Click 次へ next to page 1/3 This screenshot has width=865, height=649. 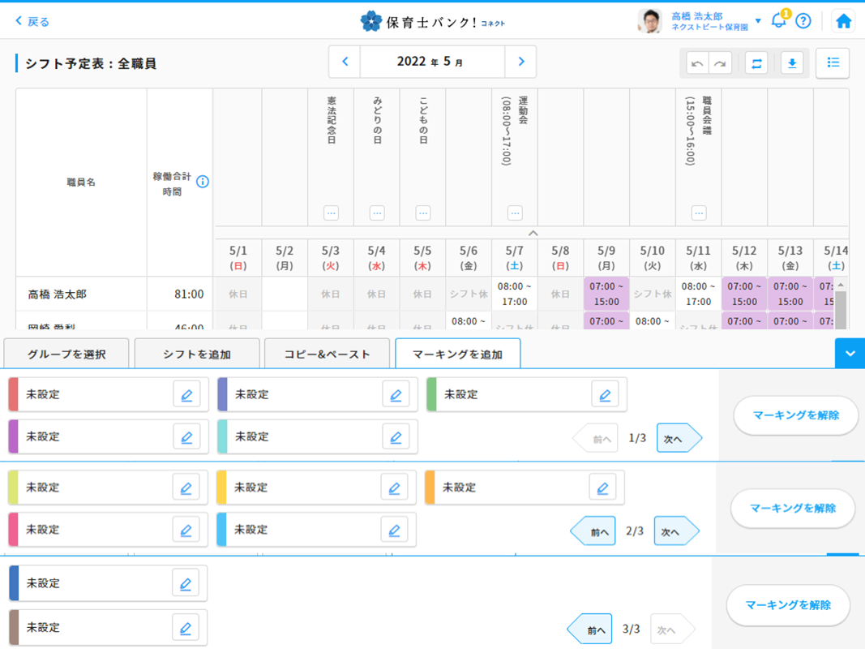[675, 439]
